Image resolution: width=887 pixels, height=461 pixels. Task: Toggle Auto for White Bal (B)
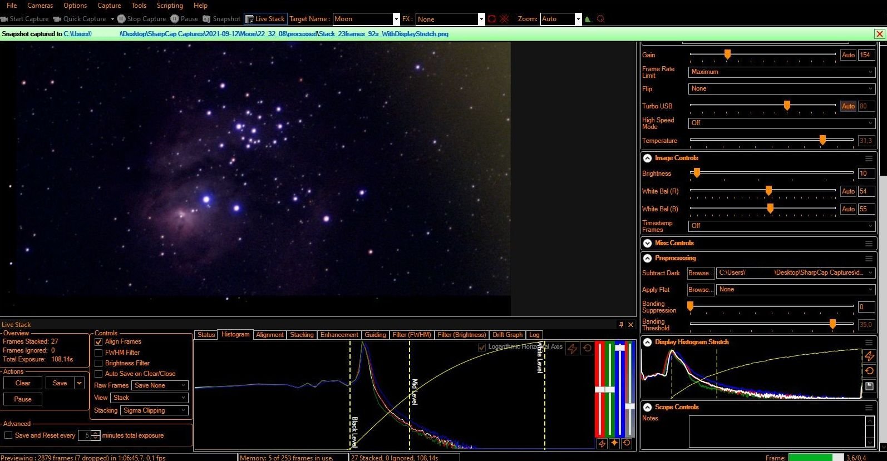point(848,209)
